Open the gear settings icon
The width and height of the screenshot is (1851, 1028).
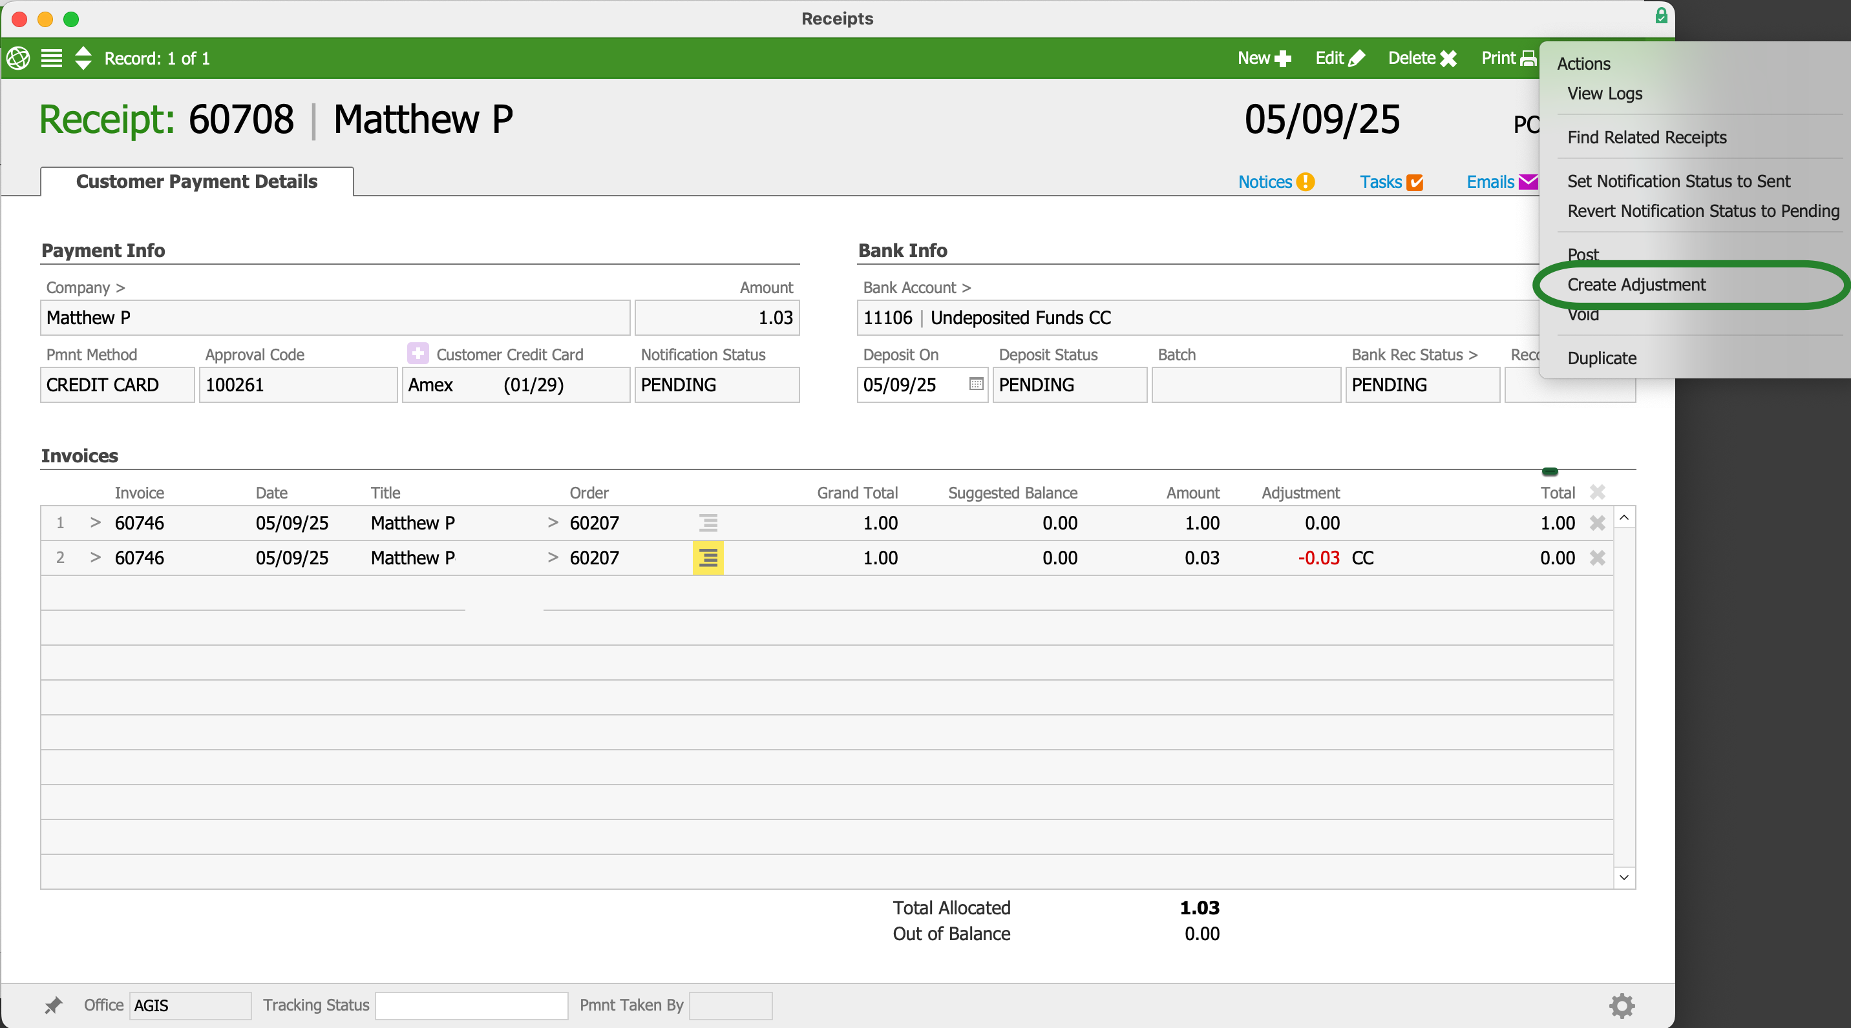(x=1621, y=1005)
